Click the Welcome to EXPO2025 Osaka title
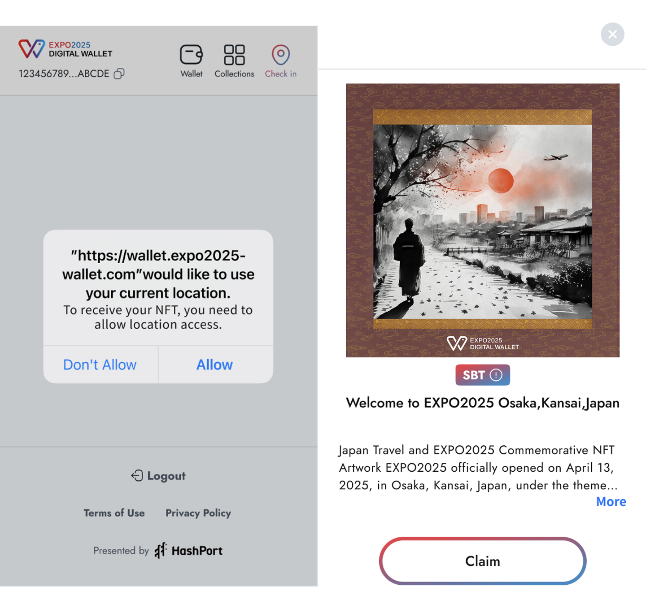 (483, 403)
